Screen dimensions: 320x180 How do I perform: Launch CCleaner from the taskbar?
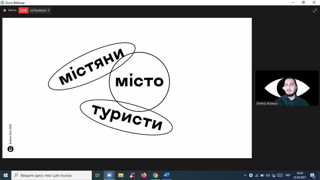coord(132,175)
